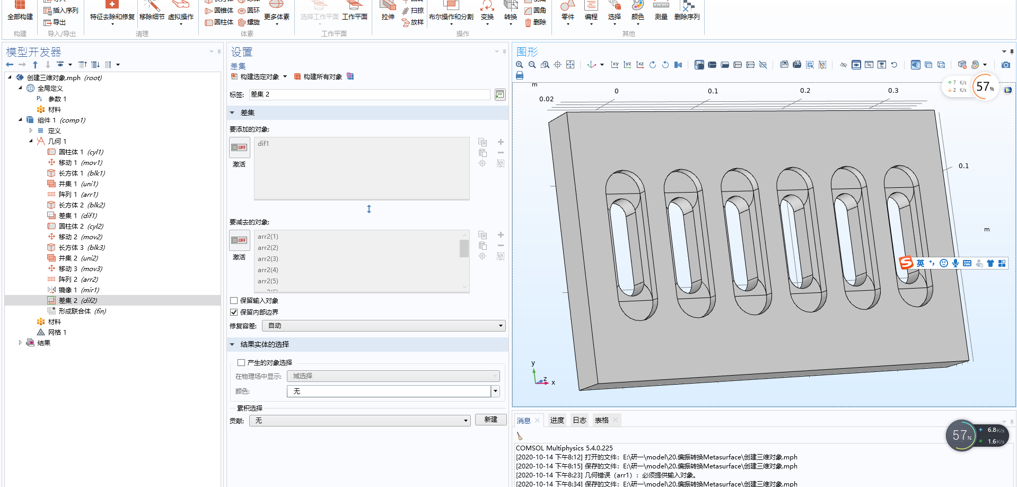Select 网格 1 in the model tree
The width and height of the screenshot is (1017, 487).
[52, 332]
